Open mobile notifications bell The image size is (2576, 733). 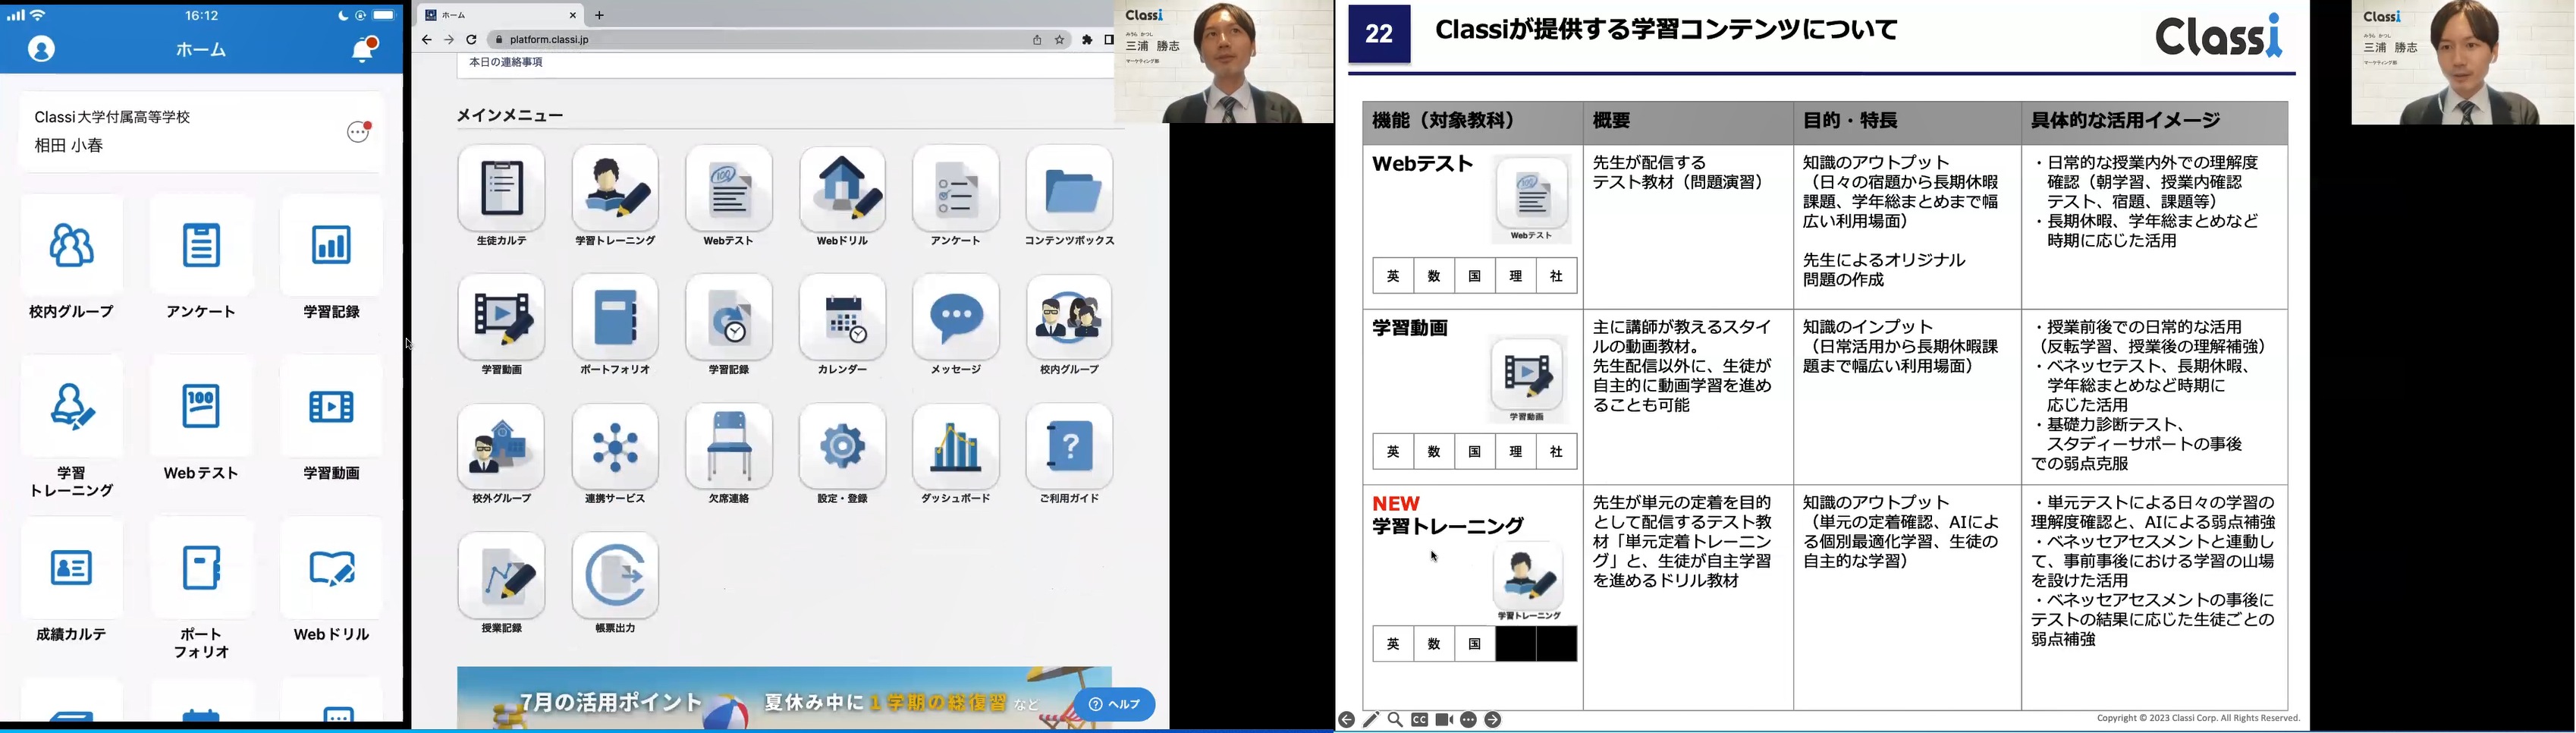coord(364,49)
